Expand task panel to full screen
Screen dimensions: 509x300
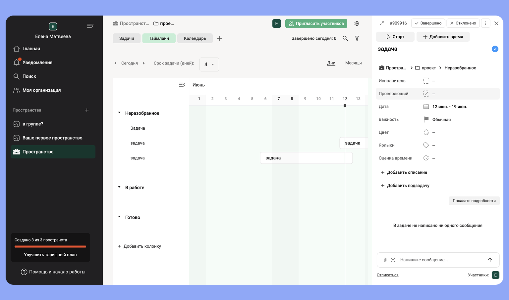pyautogui.click(x=382, y=23)
